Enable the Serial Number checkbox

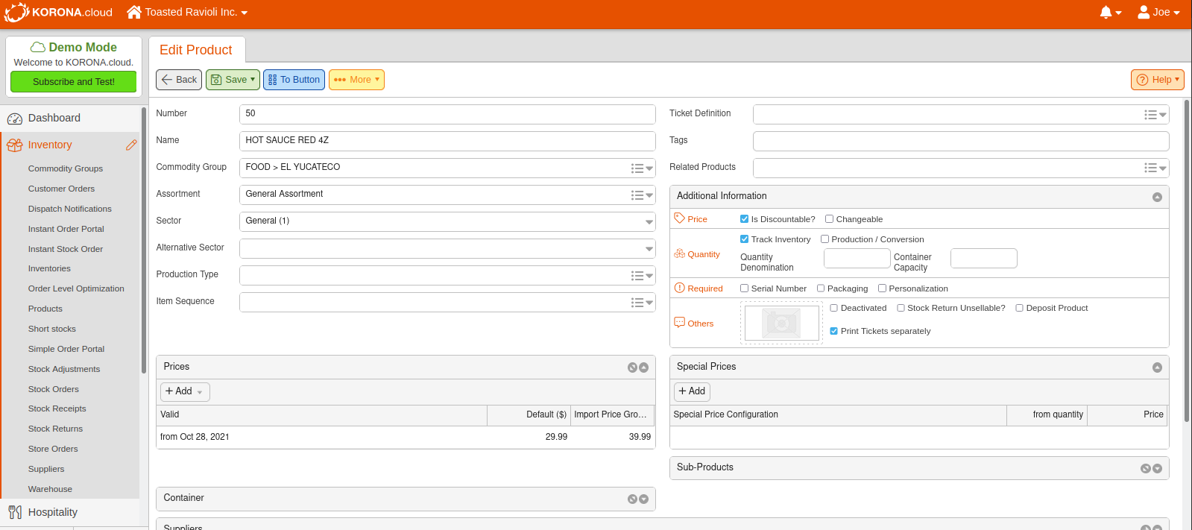click(744, 288)
